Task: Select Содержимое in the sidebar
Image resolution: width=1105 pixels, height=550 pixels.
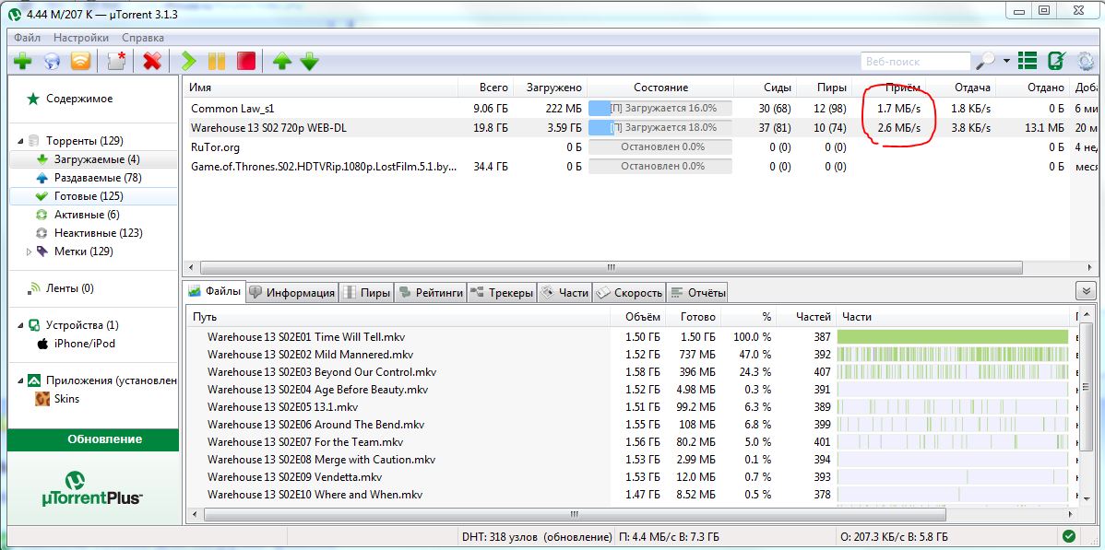Action: (79, 99)
